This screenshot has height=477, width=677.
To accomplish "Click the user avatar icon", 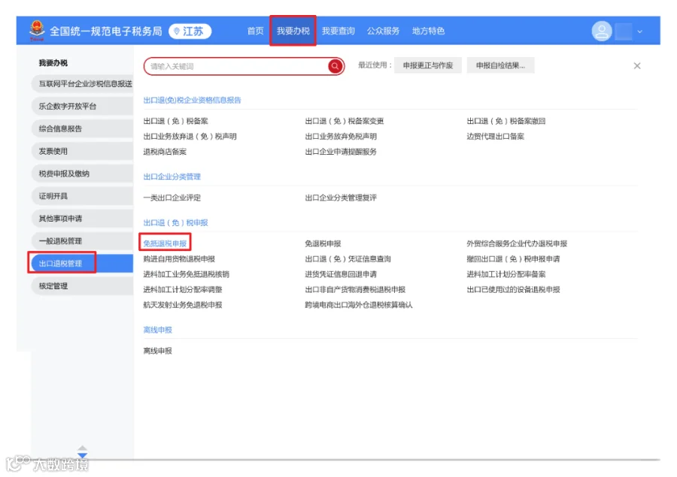I will (602, 31).
